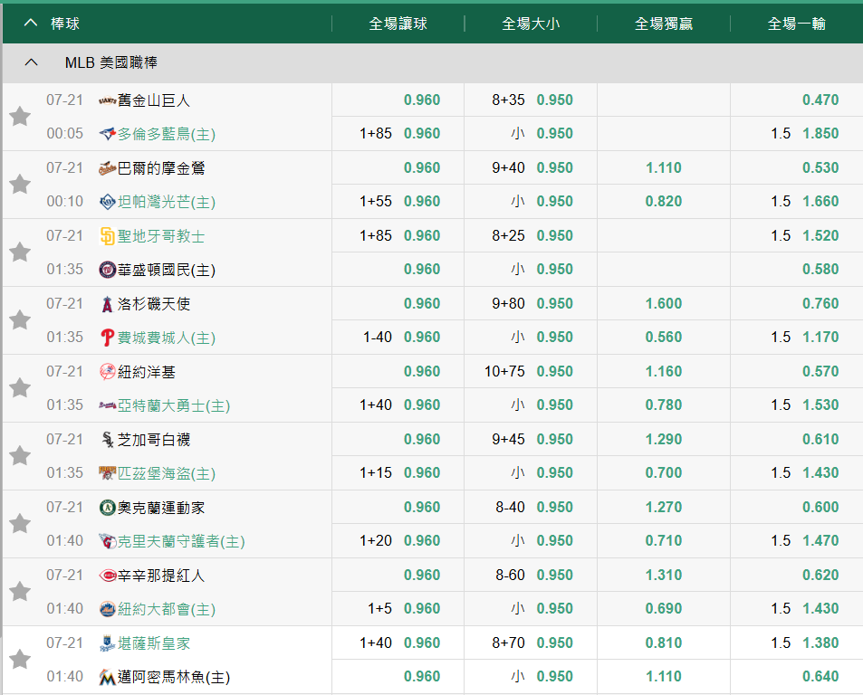The image size is (863, 695).
Task: Pick 芝加哥白襪 moneyline odds 1.290
Action: click(664, 439)
